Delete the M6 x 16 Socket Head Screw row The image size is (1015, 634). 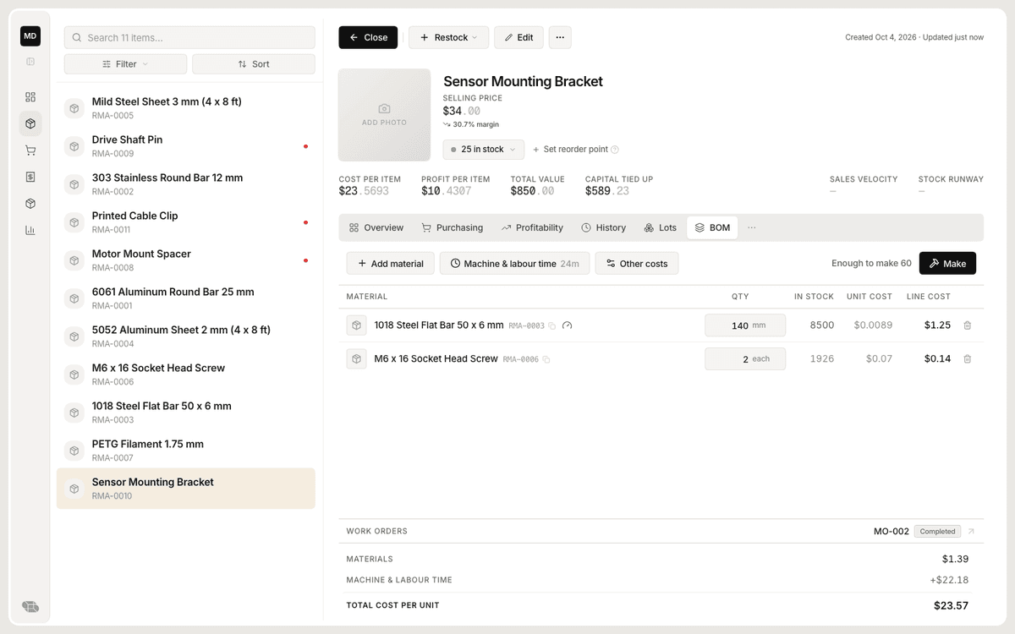968,359
